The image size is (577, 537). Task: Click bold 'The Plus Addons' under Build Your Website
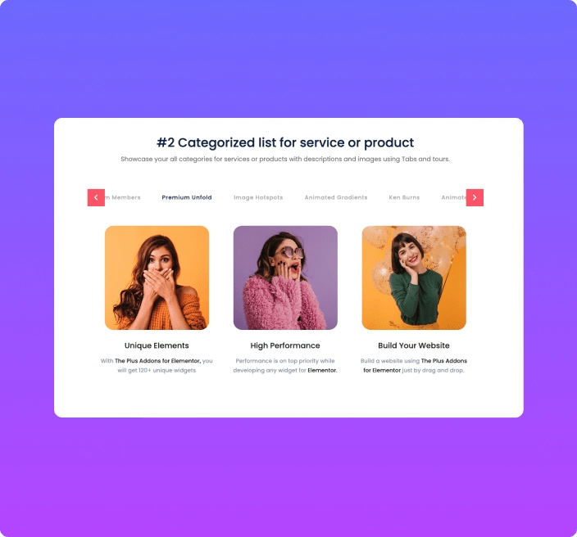pyautogui.click(x=444, y=361)
